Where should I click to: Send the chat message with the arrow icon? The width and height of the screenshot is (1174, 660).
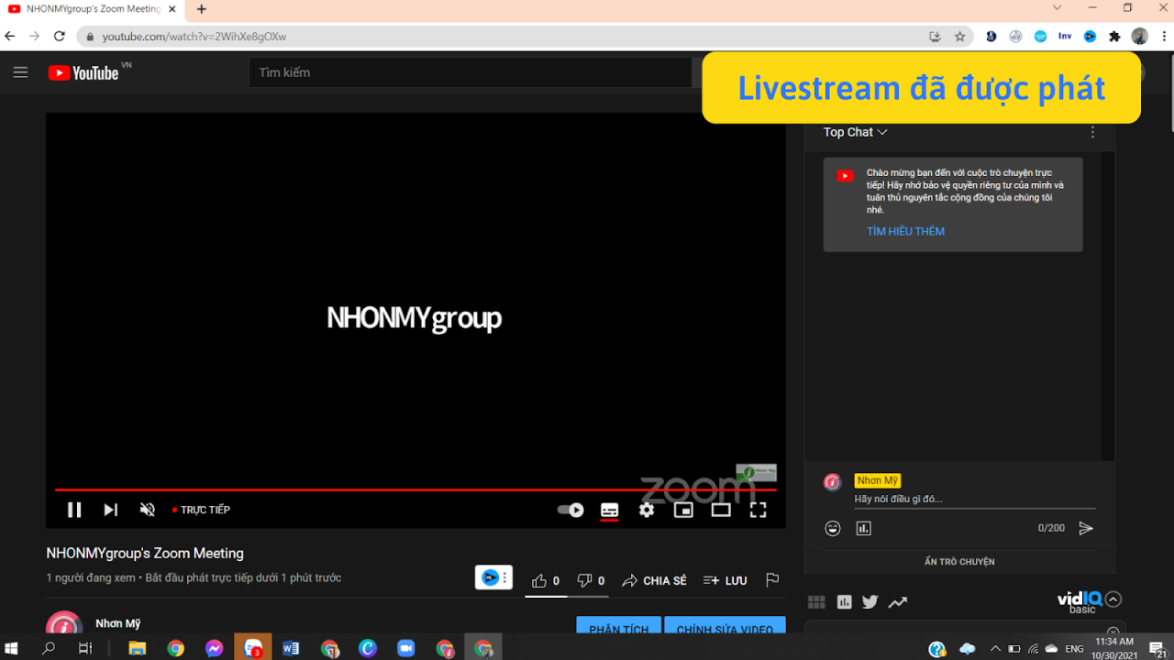point(1087,528)
